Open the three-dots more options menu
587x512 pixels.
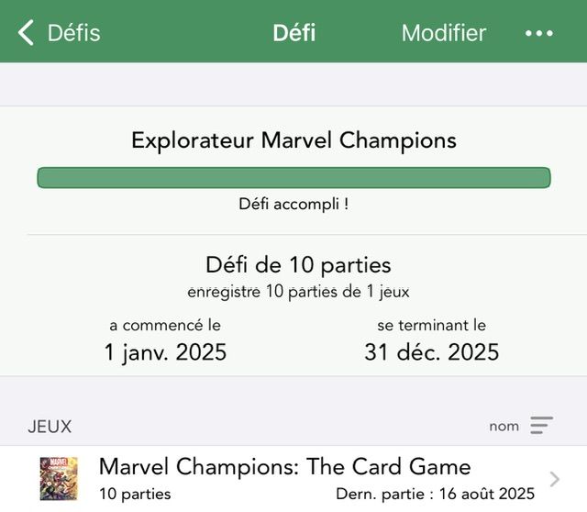pyautogui.click(x=538, y=33)
